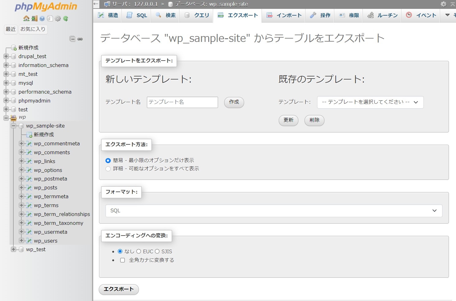Open the イベント events tab

(x=421, y=15)
